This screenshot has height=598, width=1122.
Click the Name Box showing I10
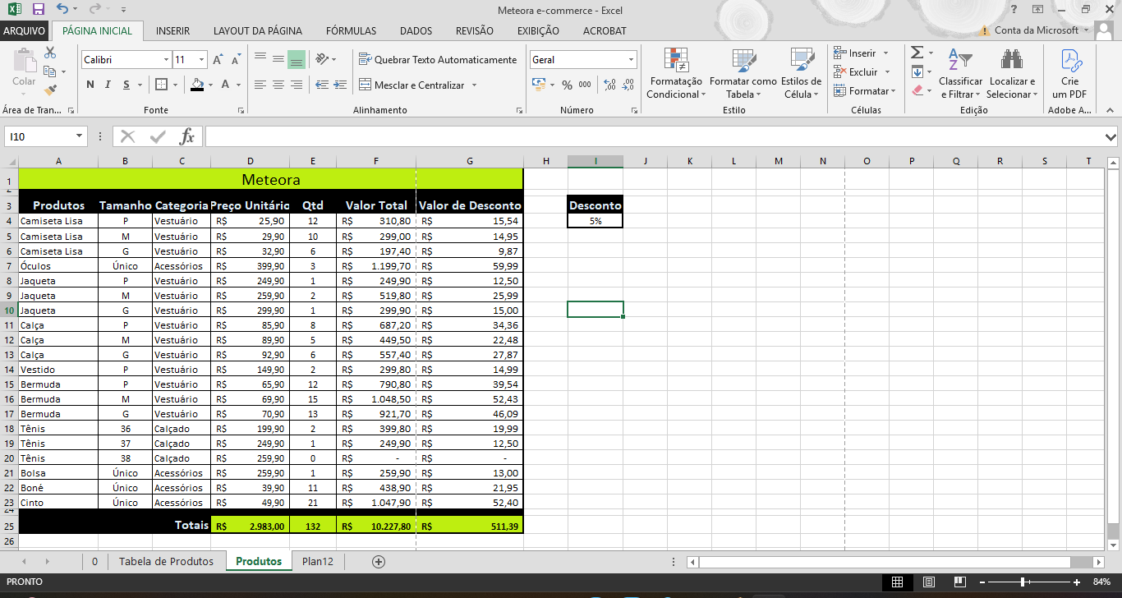[46, 136]
